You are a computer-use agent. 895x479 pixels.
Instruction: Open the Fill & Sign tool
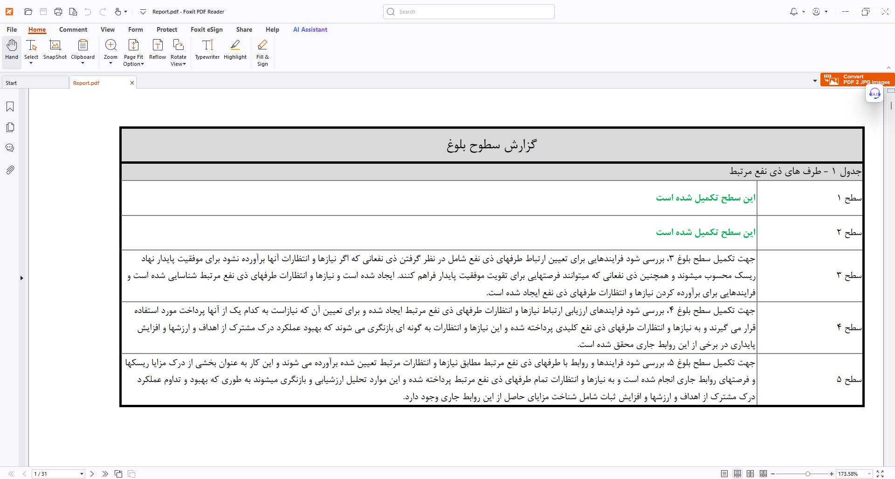[x=262, y=53]
